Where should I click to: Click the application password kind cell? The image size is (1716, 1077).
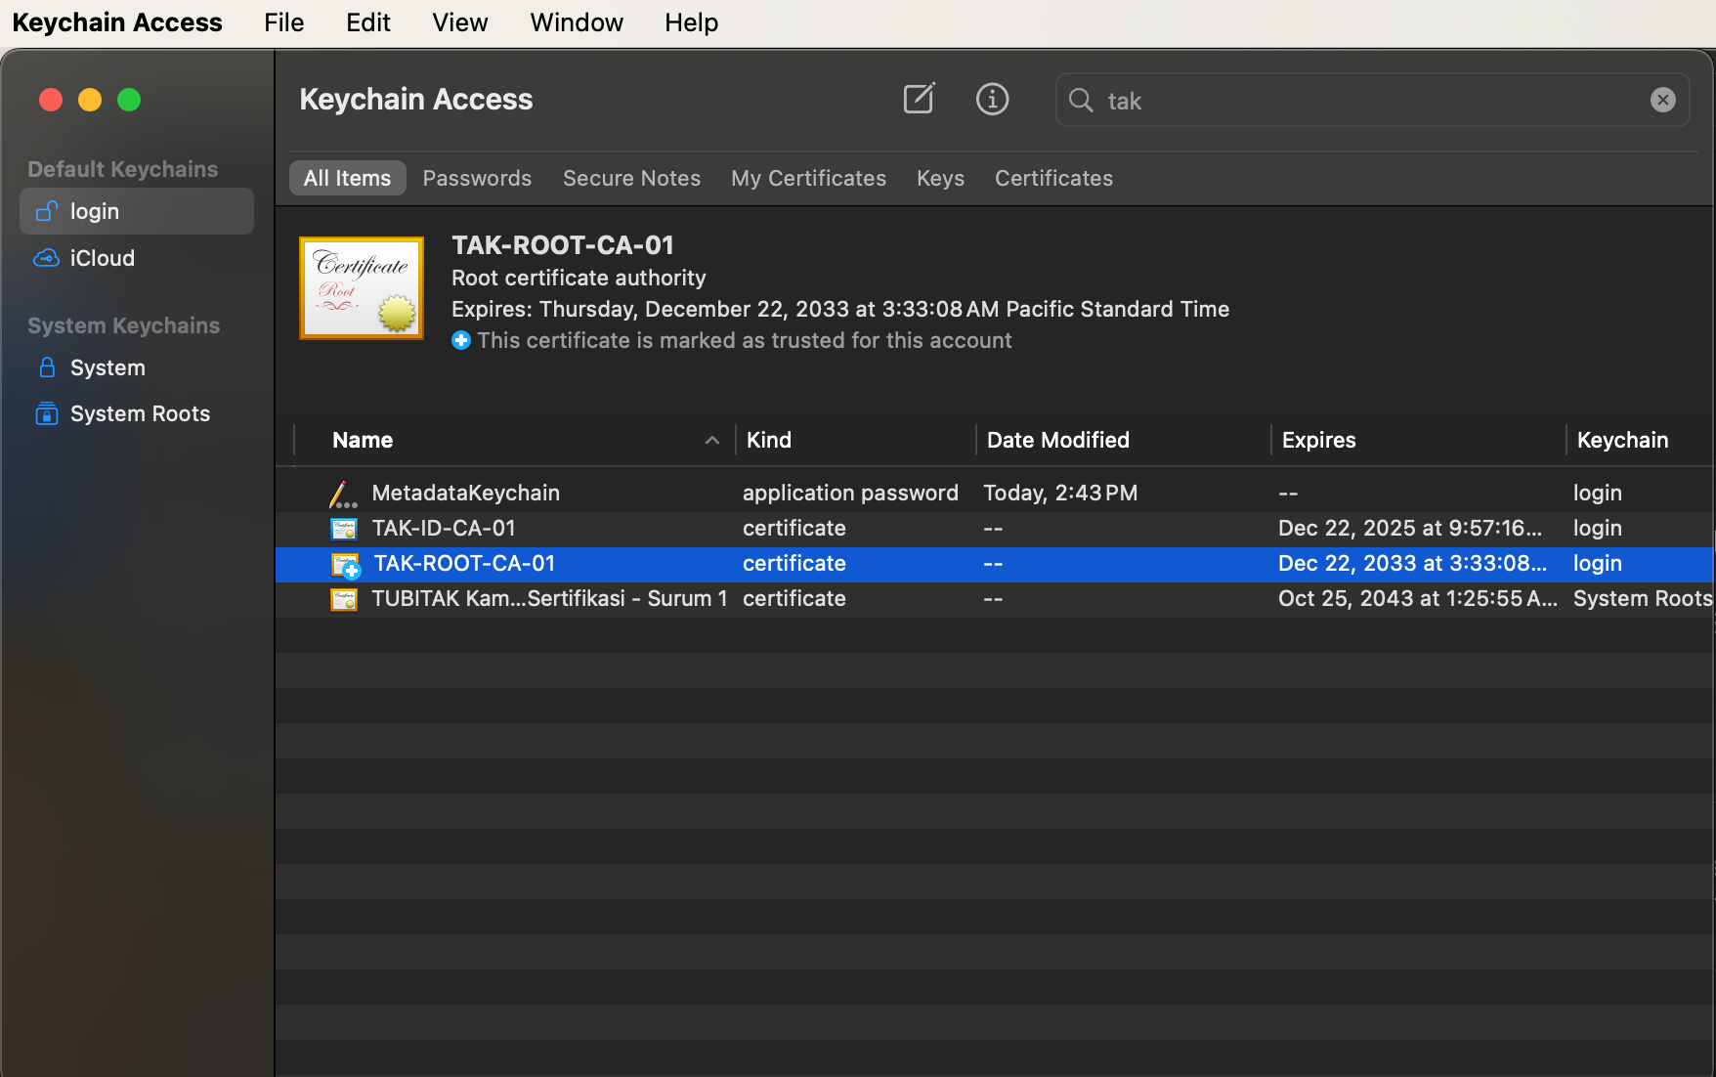tap(850, 493)
